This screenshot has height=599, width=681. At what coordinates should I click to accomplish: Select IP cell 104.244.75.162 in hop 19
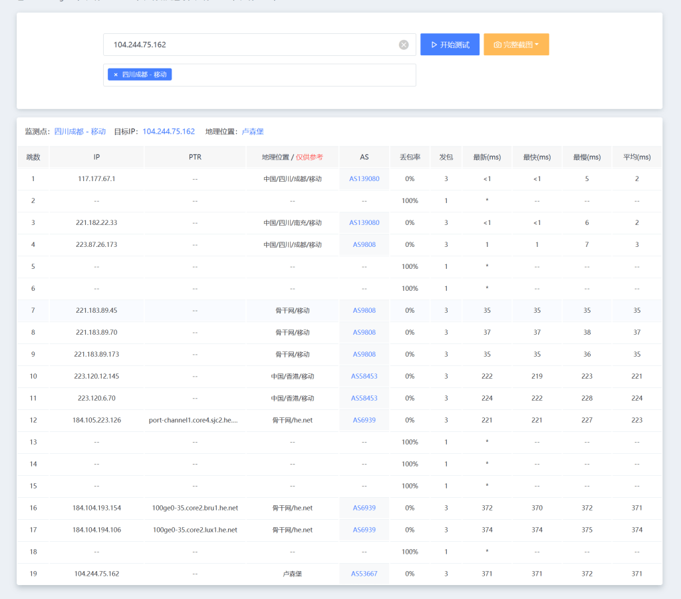96,574
